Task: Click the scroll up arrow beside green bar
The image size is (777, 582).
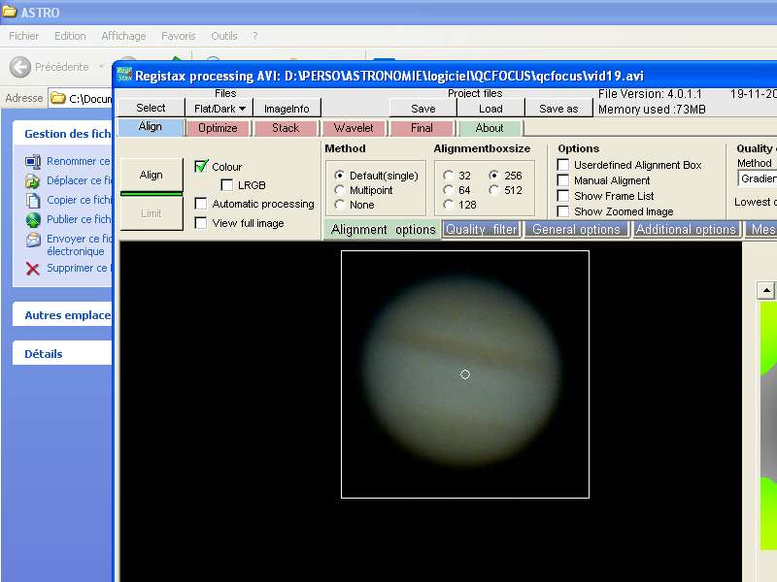Action: tap(766, 291)
